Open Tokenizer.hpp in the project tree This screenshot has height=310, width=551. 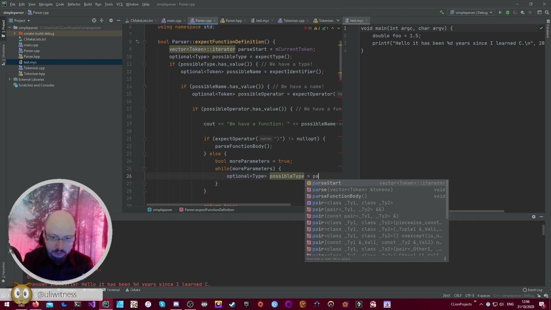(34, 74)
